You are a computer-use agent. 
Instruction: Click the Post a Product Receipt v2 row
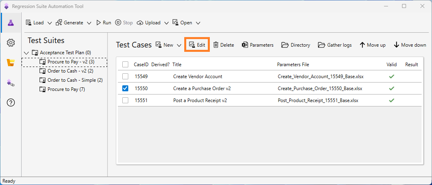(x=200, y=100)
